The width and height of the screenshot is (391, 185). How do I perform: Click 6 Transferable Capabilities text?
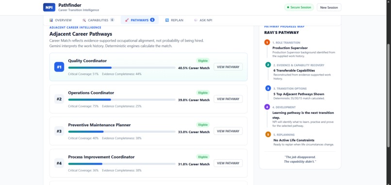tap(294, 70)
